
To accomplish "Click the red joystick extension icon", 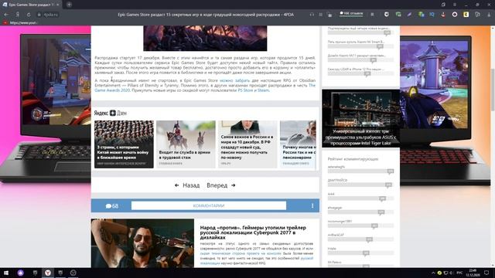I will (x=443, y=15).
